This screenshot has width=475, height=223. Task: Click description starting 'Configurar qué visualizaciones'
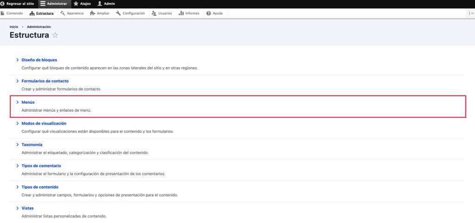coord(97,131)
